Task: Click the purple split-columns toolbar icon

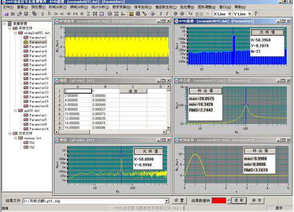Action: coord(101,14)
